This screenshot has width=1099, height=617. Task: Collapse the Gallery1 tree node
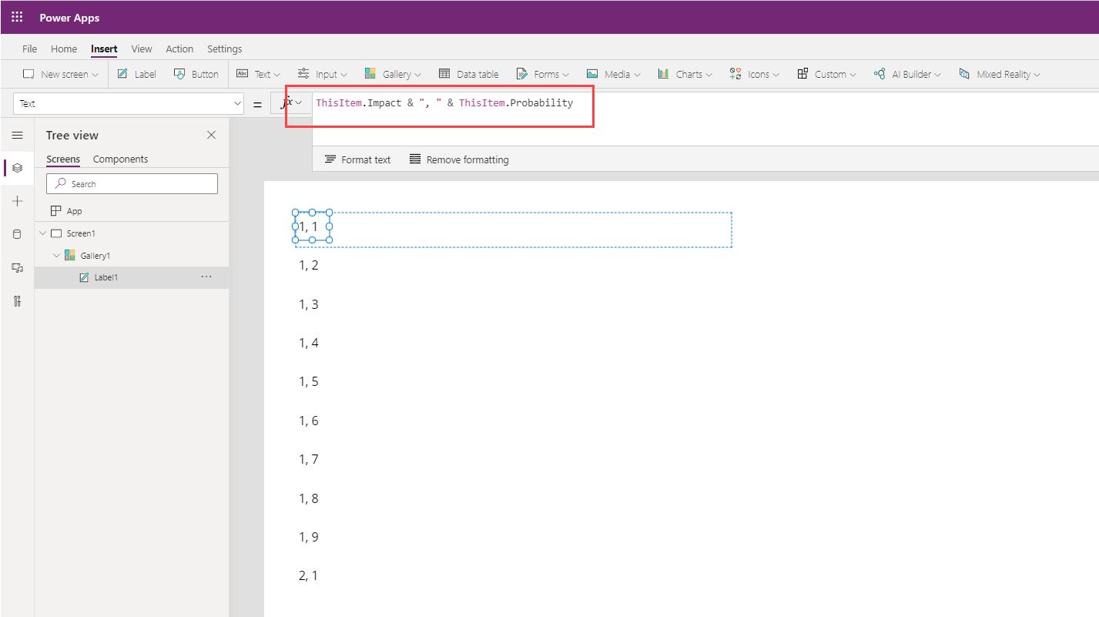(x=55, y=255)
